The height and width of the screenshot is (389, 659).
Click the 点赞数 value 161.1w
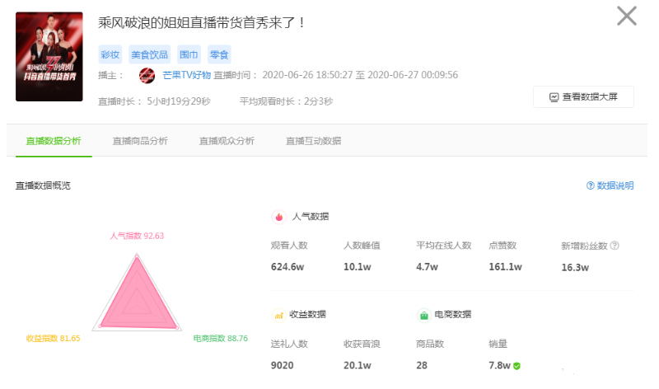[x=505, y=267]
